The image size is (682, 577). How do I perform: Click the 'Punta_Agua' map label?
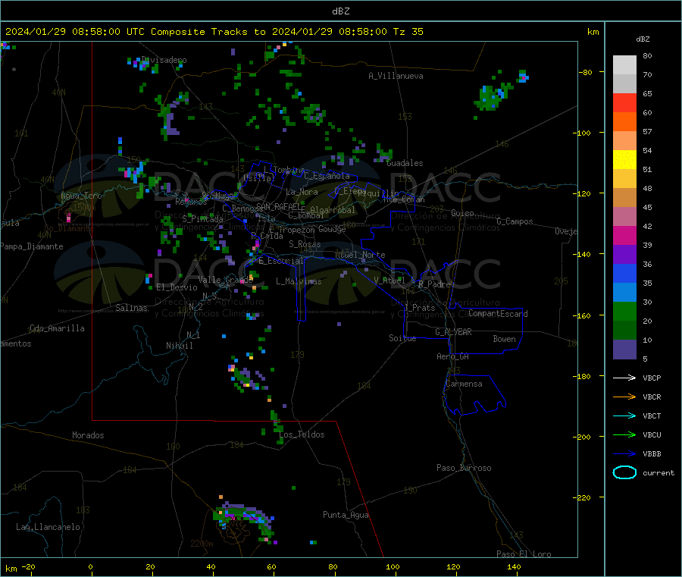coord(346,515)
